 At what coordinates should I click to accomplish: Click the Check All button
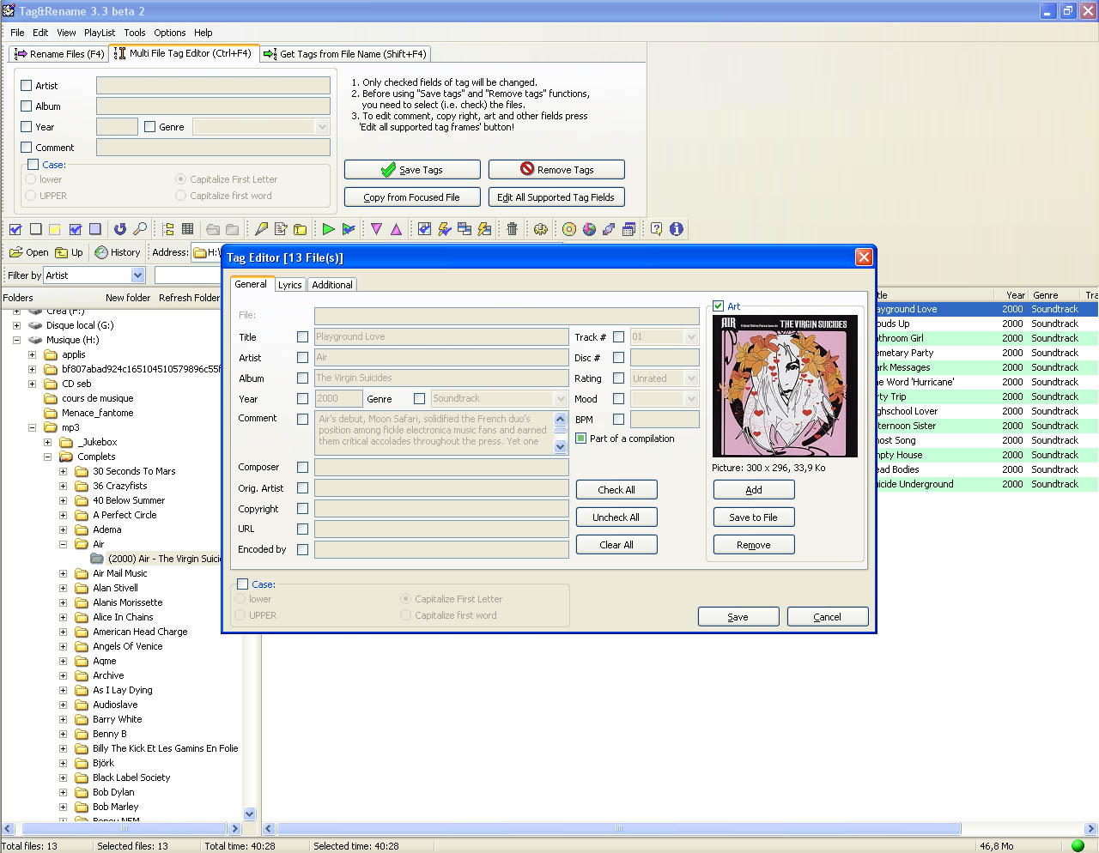(x=616, y=490)
